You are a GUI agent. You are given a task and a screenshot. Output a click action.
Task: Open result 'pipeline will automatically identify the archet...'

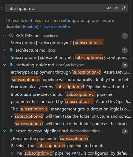(71, 80)
